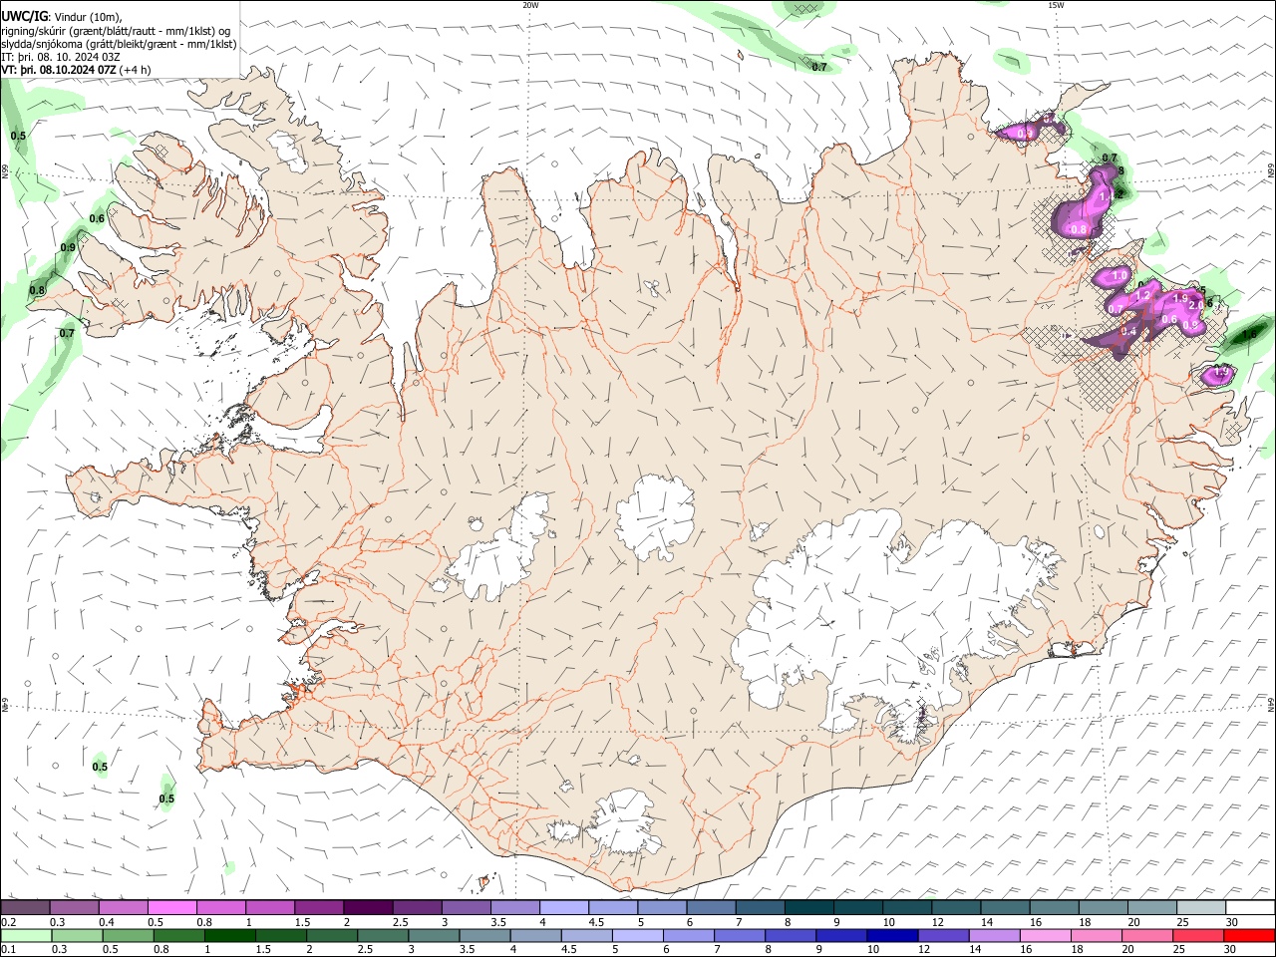Click the grey-teal 16 swatch in upper legend

coord(1054,907)
